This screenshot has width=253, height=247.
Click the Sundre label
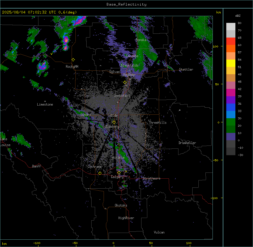coord(86,115)
